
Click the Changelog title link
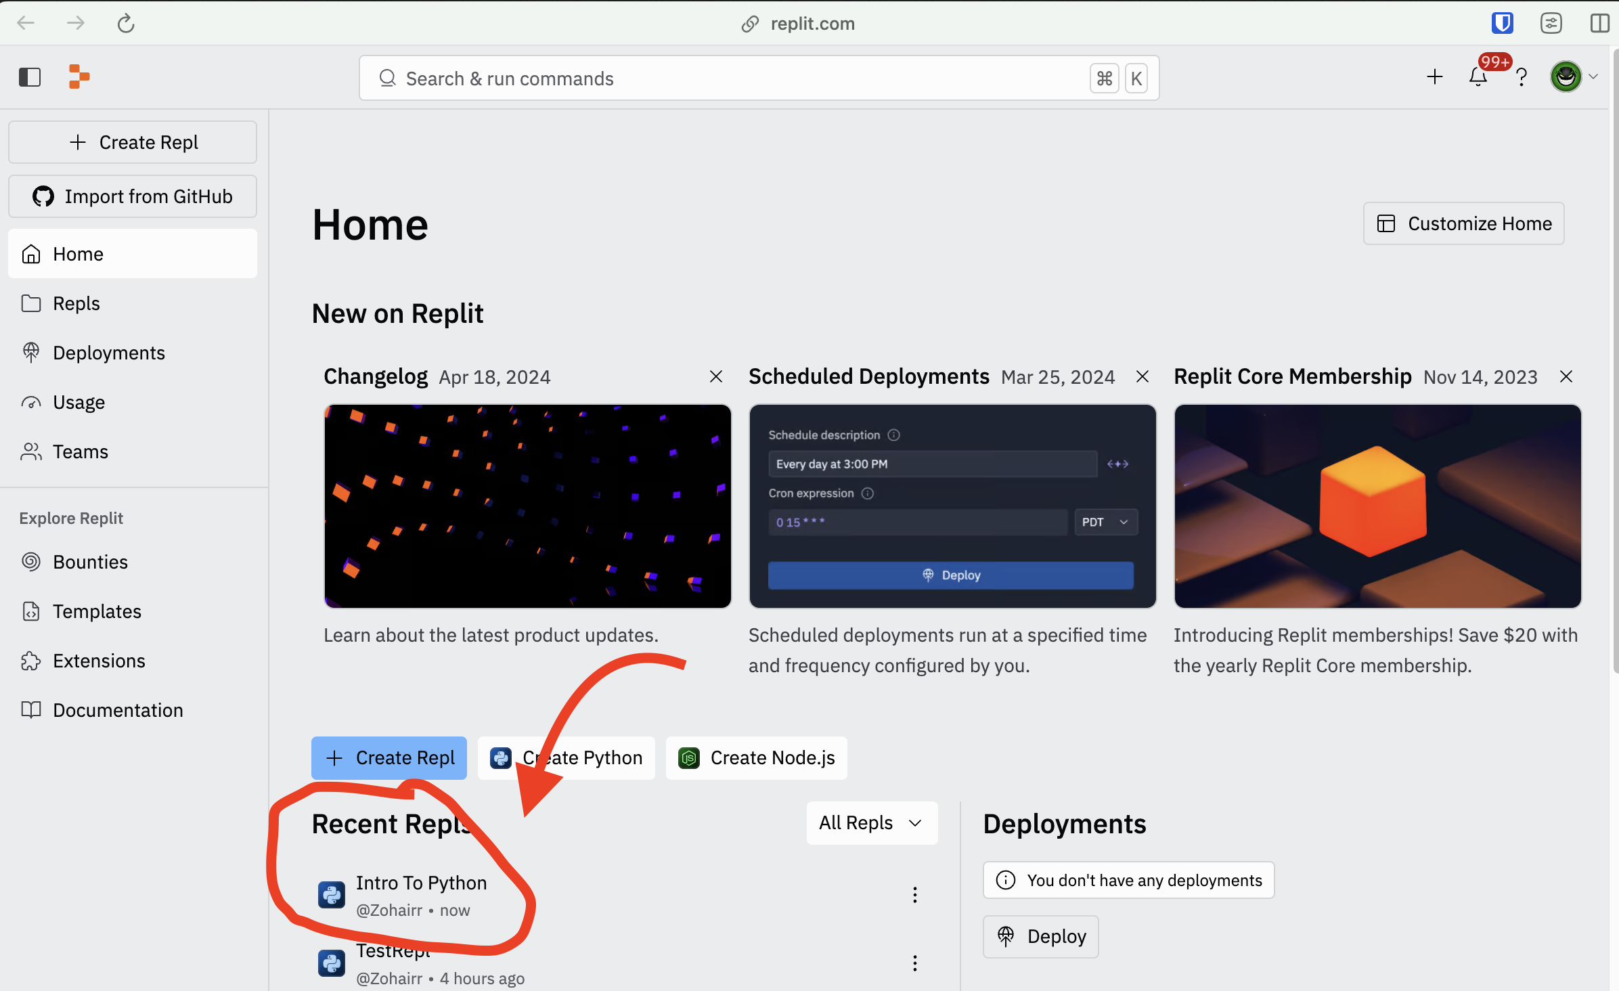pyautogui.click(x=376, y=376)
